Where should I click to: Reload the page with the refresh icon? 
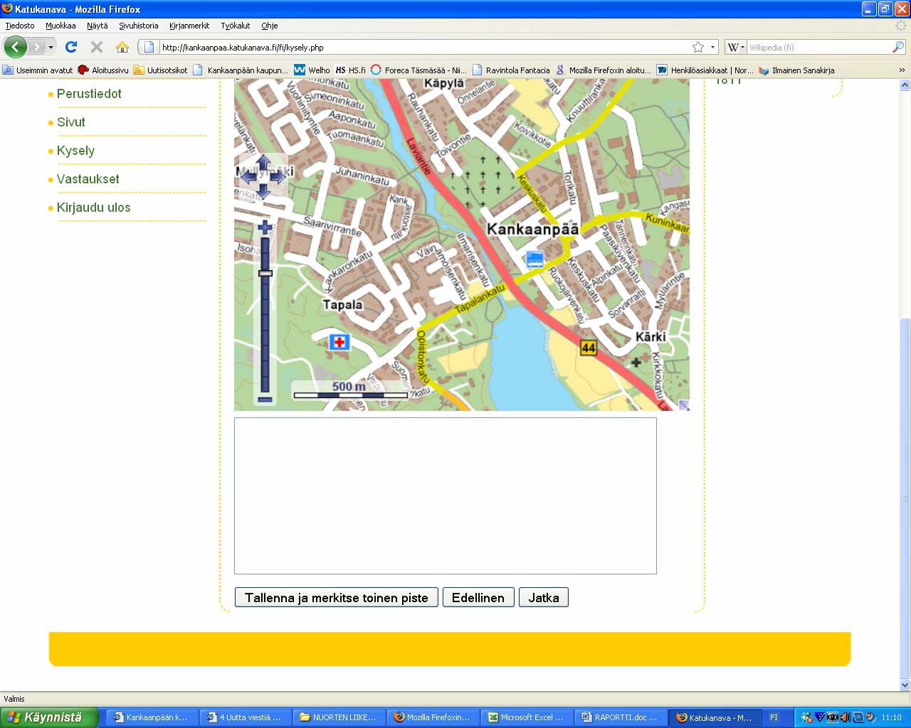(71, 47)
